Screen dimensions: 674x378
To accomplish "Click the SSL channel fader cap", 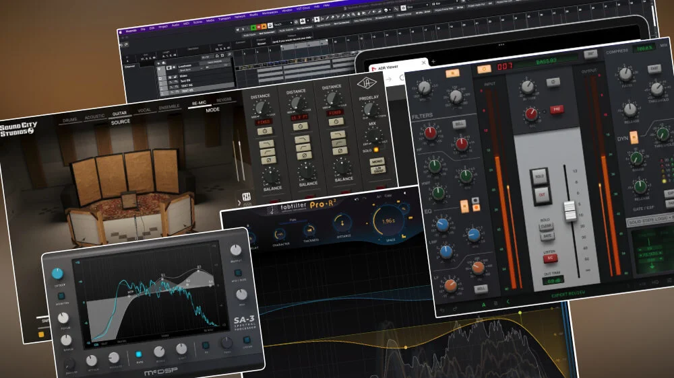I will pos(570,211).
